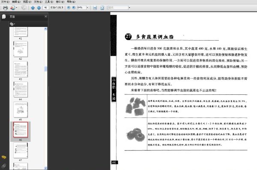Open the 文件 (File) menu
The image size is (257, 170).
click(x=6, y=2)
